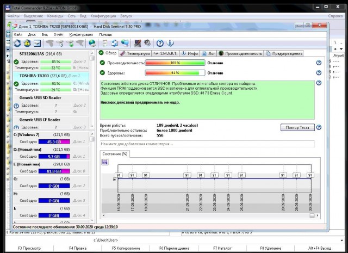Open the Файл menu in Hard Disk Sentinel
The width and height of the screenshot is (348, 253).
[x=18, y=35]
